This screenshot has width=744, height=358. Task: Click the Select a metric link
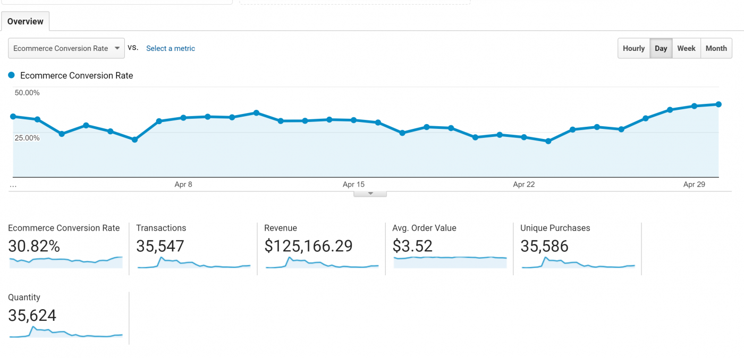tap(171, 48)
